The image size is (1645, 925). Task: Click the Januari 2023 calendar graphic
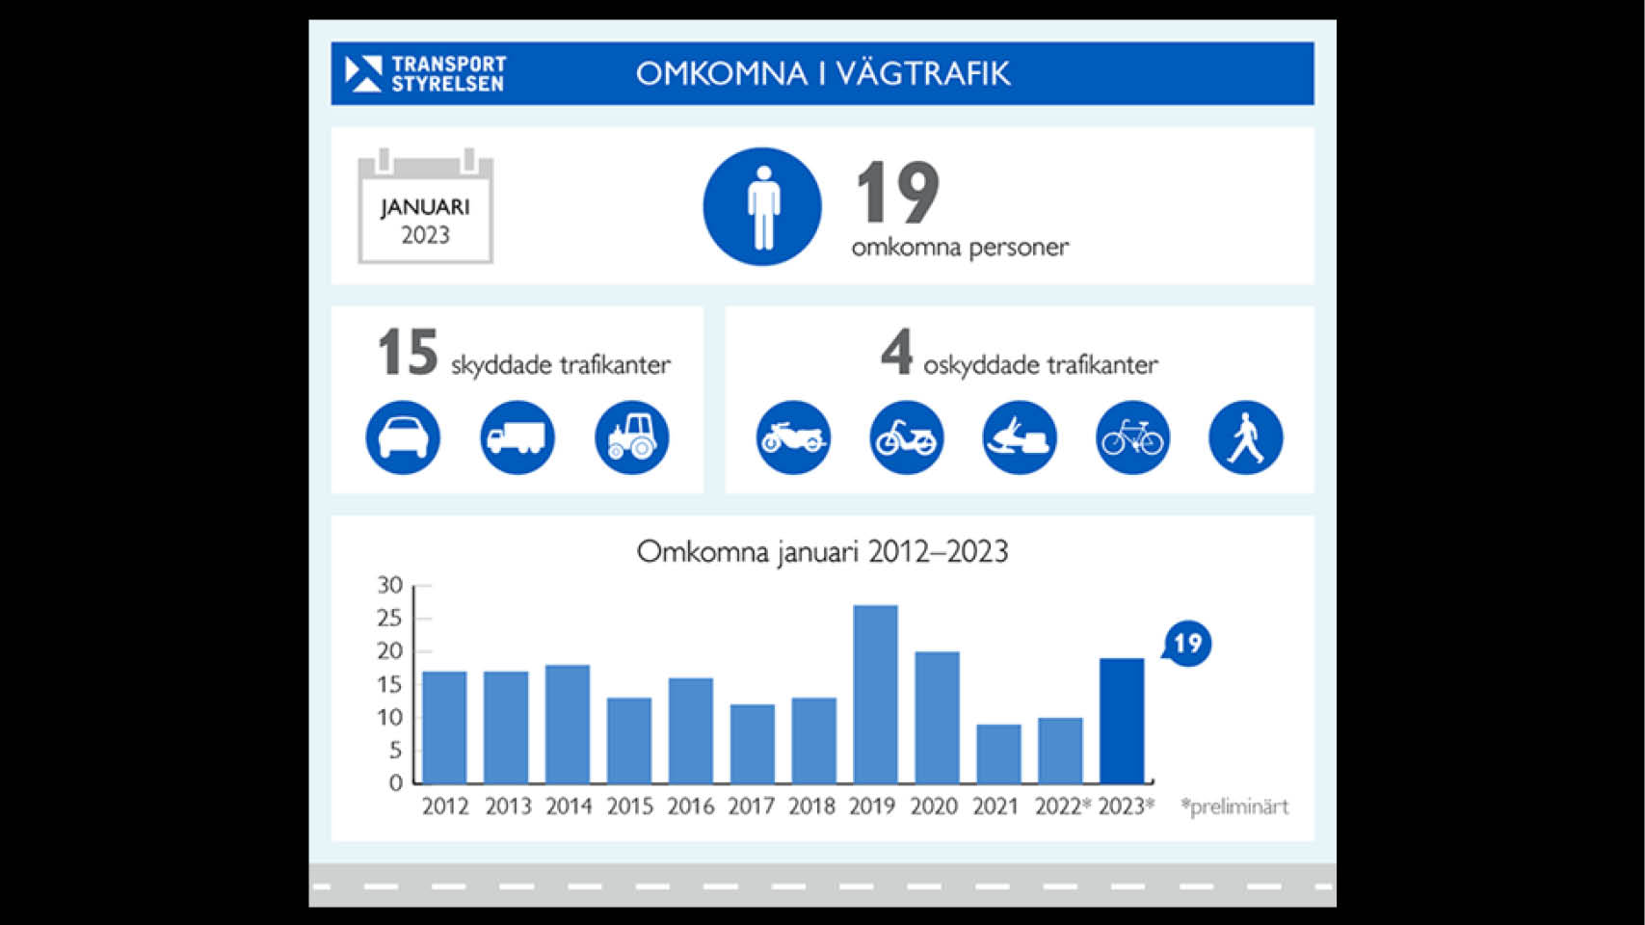(x=427, y=208)
